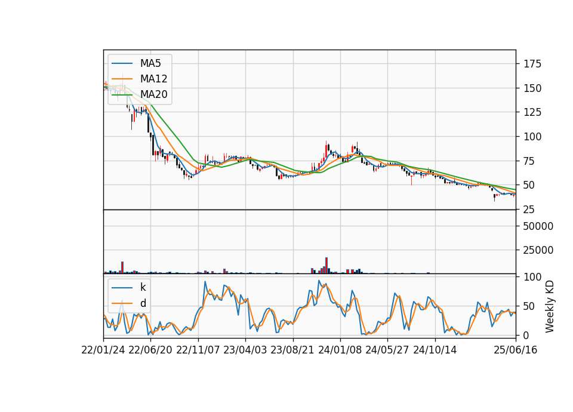The image size is (573, 412).
Task: Click the MA5 legend label
Action: coord(150,63)
